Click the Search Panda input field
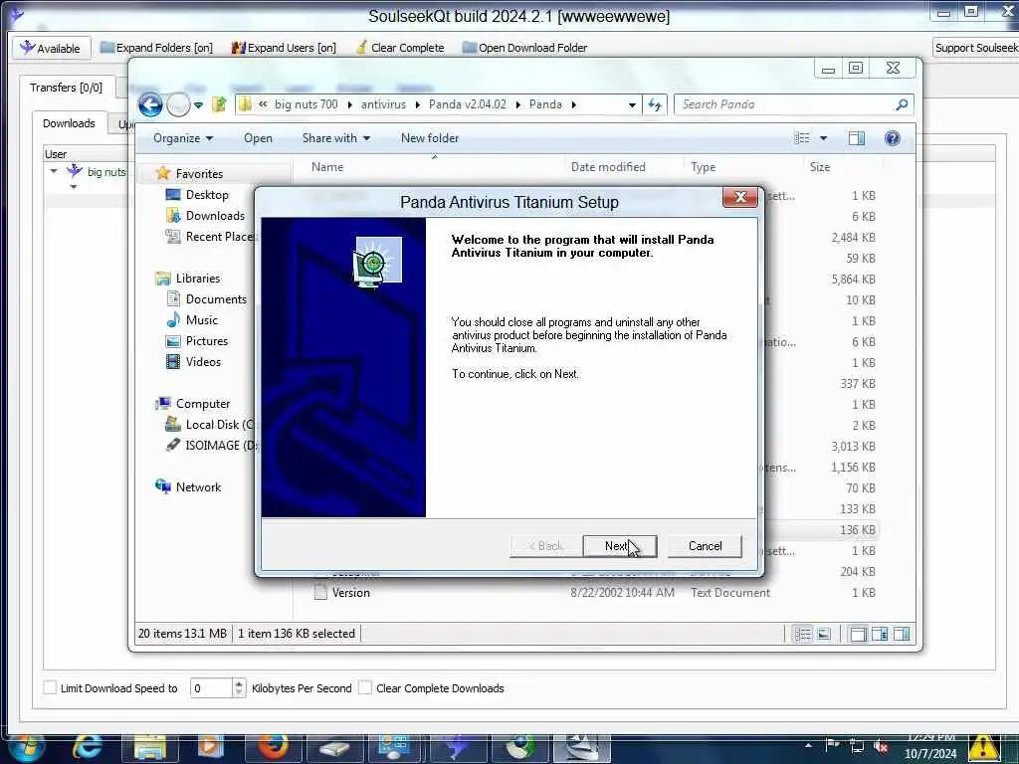Viewport: 1019px width, 764px height. [x=786, y=103]
